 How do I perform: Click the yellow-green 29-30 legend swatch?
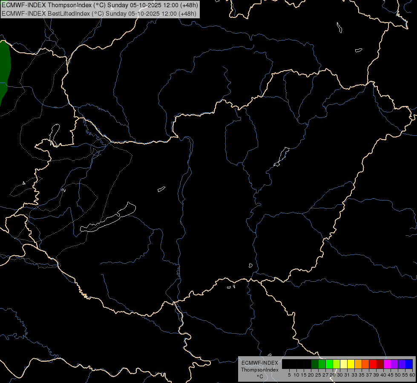(x=336, y=364)
